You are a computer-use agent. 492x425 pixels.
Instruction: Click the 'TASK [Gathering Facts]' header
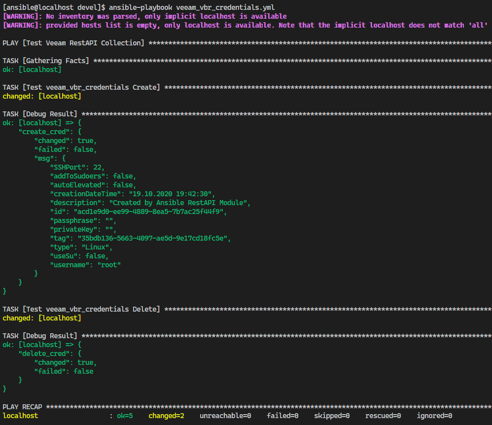pyautogui.click(x=46, y=61)
